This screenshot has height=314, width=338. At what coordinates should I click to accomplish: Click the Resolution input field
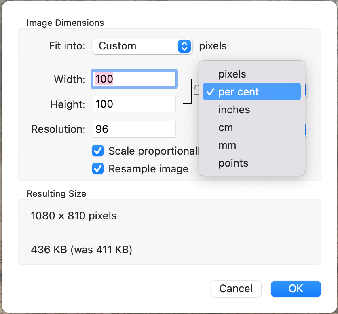[x=134, y=129]
